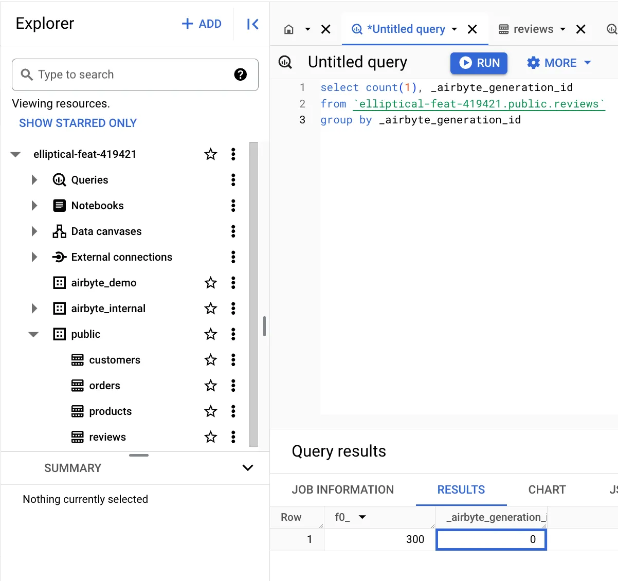The width and height of the screenshot is (618, 581).
Task: Click the Type to search field
Action: [x=135, y=75]
